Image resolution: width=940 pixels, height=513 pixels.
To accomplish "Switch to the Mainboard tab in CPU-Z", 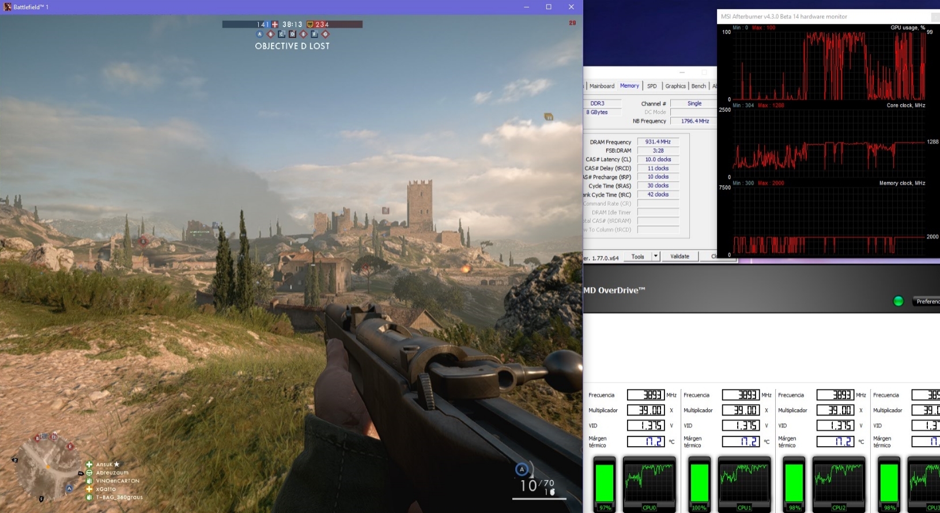I will pos(602,86).
